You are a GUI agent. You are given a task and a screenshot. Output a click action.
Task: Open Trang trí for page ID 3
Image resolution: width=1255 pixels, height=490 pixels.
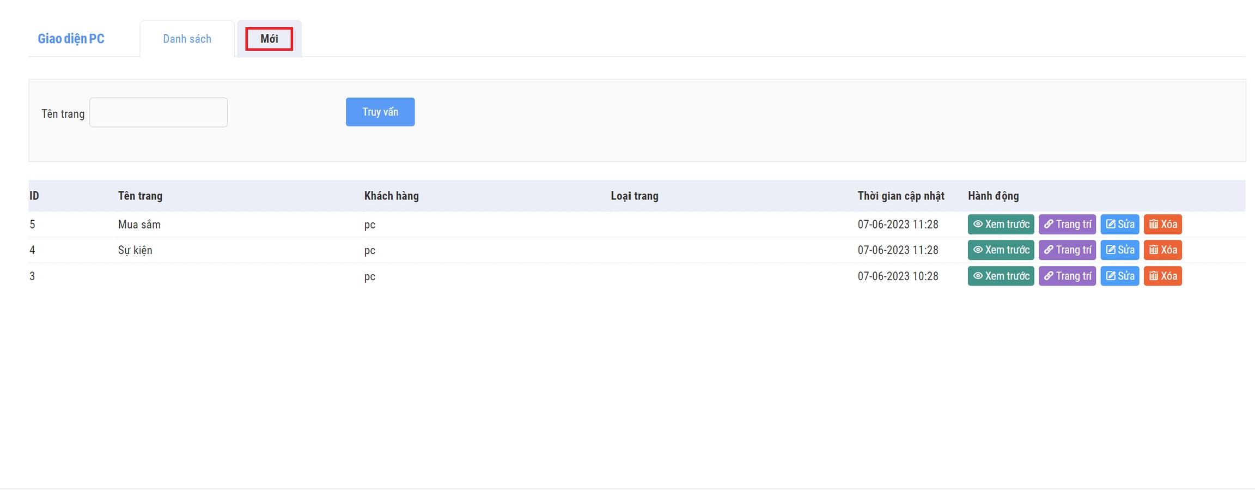tap(1067, 276)
